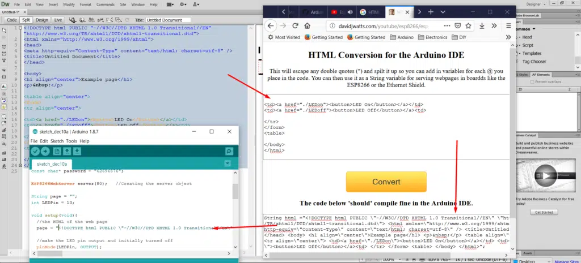
Task: Collapse code at line 1 fold marker
Action: [x=21, y=28]
